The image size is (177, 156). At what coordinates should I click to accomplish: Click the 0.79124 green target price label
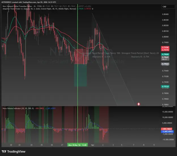click(165, 86)
